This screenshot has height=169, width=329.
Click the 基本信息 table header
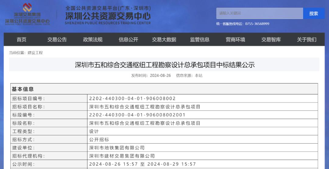(164, 89)
